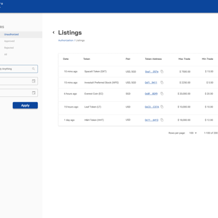
Task: Open the Rows per page dropdown
Action: pyautogui.click(x=193, y=133)
